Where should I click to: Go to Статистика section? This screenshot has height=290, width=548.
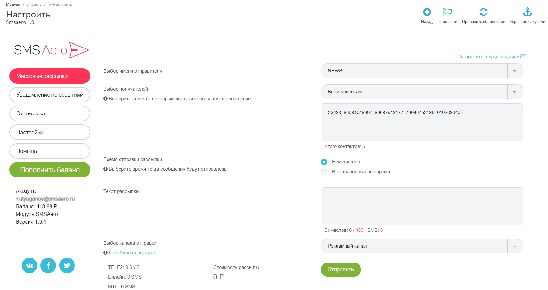coord(50,113)
